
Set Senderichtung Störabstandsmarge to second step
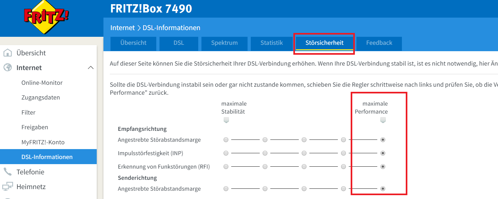tap(265, 189)
